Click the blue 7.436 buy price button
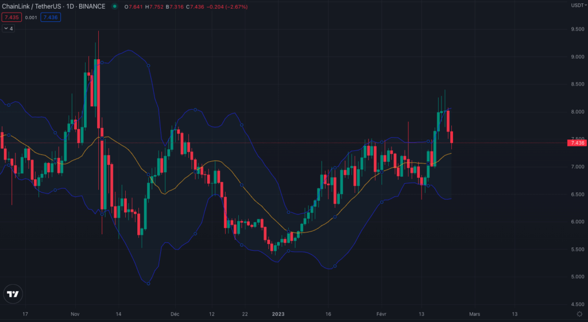The height and width of the screenshot is (322, 588). tap(51, 17)
